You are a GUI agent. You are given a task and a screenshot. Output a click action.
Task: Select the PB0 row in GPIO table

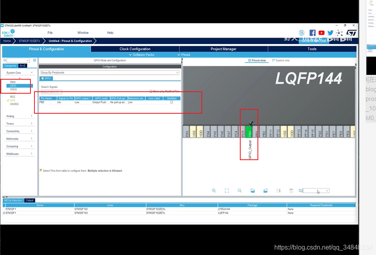[x=110, y=102]
